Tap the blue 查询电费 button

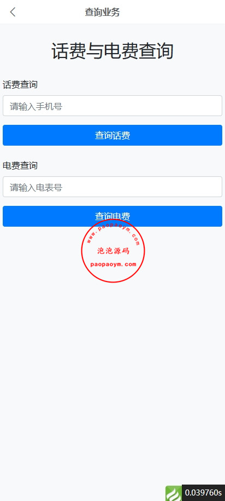(x=112, y=216)
